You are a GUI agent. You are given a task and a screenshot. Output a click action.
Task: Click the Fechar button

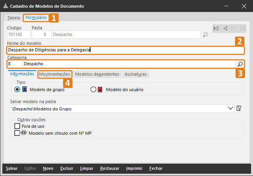[156, 168]
